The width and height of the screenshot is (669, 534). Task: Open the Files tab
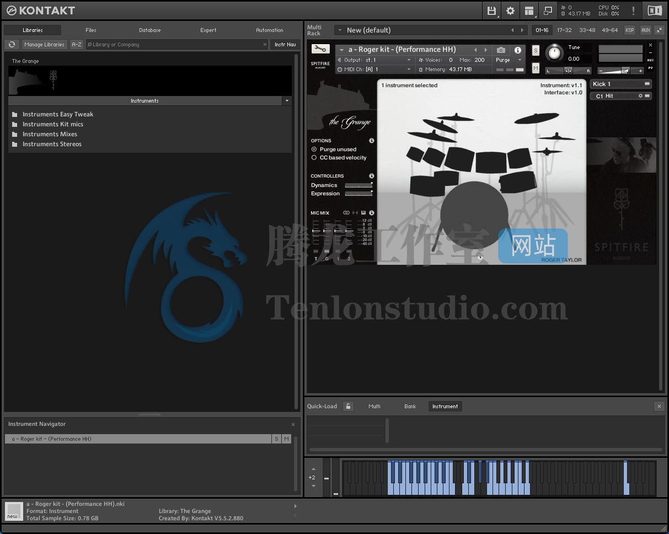pos(91,30)
